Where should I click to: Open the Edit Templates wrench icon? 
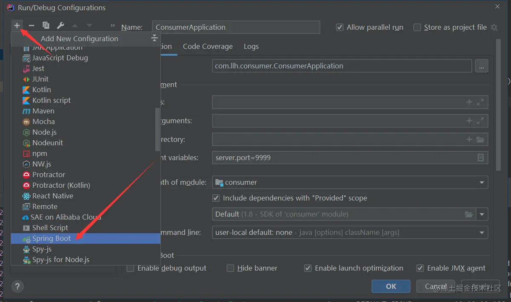(60, 26)
